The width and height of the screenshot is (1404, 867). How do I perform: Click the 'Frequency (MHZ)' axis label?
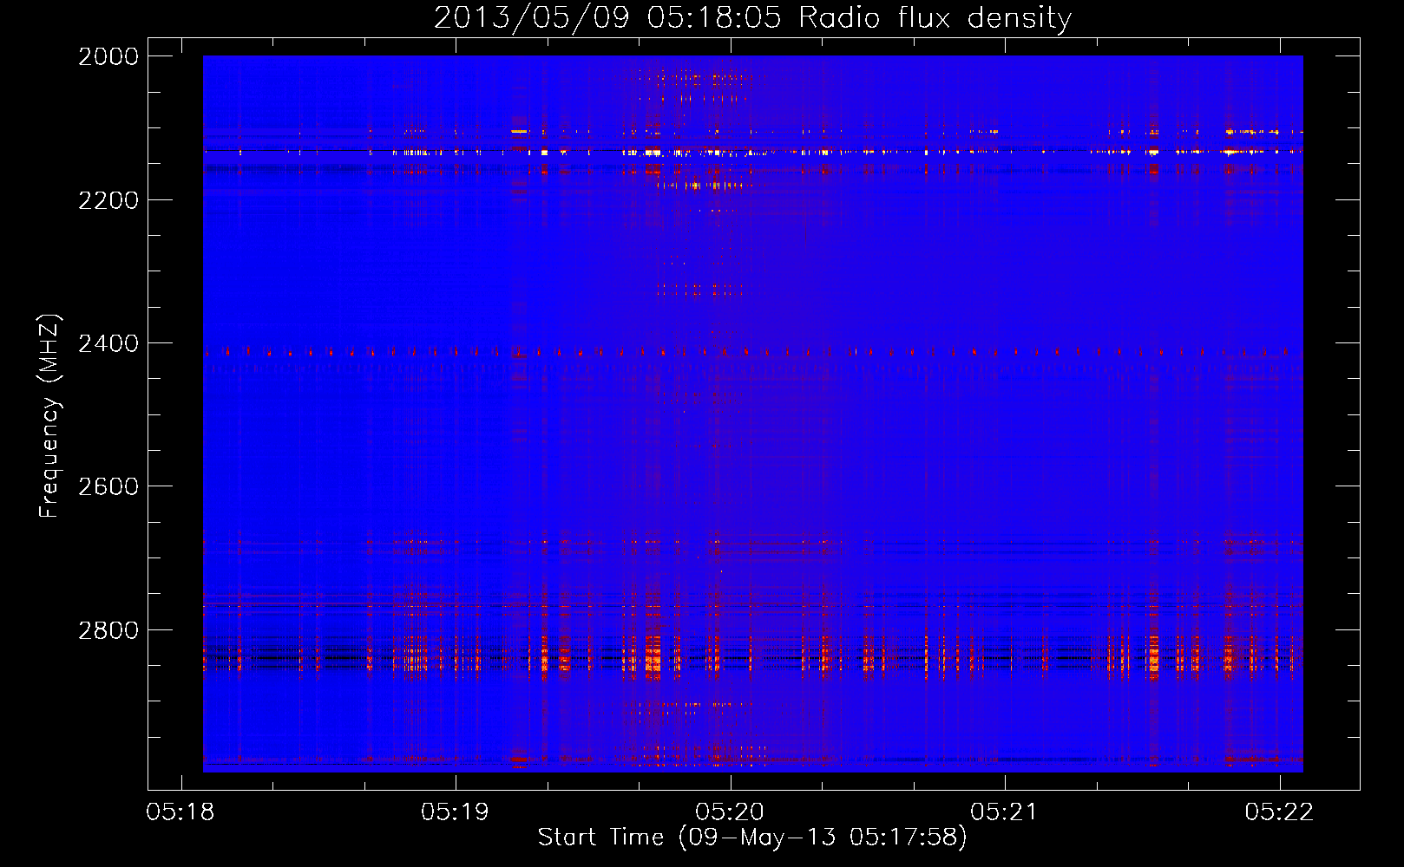pos(49,416)
